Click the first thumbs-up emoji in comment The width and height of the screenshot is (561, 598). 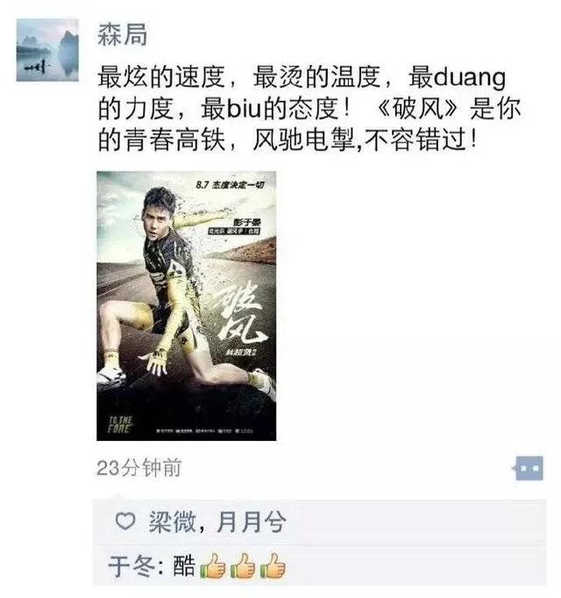click(213, 566)
